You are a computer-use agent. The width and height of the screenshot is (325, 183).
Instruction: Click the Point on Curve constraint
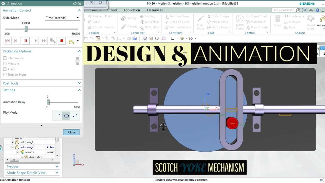click(x=177, y=16)
